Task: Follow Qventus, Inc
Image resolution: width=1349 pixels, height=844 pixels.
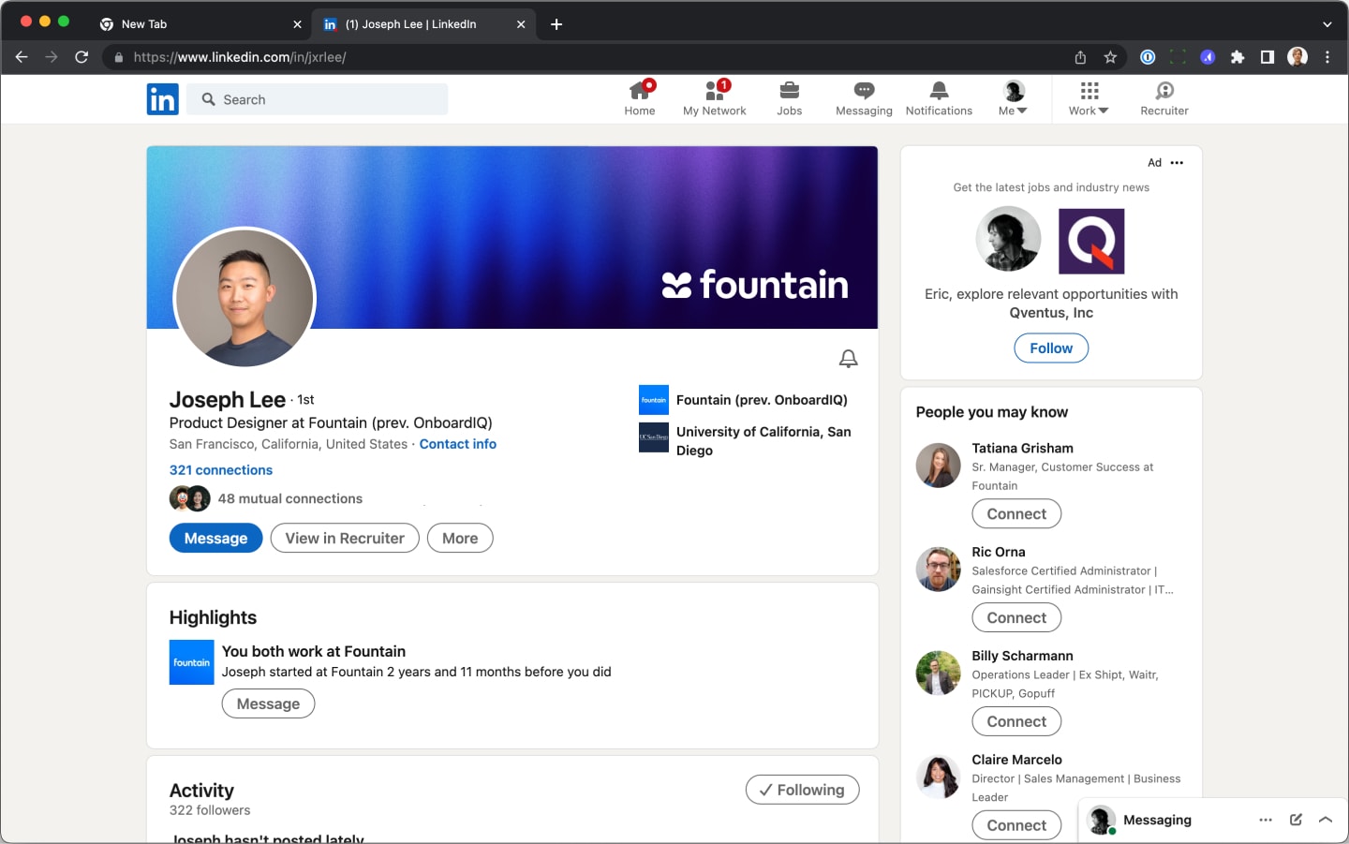Action: click(x=1051, y=348)
